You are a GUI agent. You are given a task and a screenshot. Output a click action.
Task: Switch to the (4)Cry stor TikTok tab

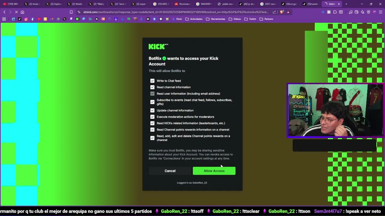247,4
